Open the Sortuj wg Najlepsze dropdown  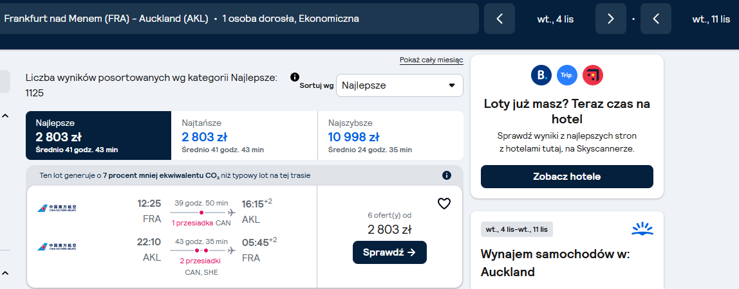click(x=400, y=85)
